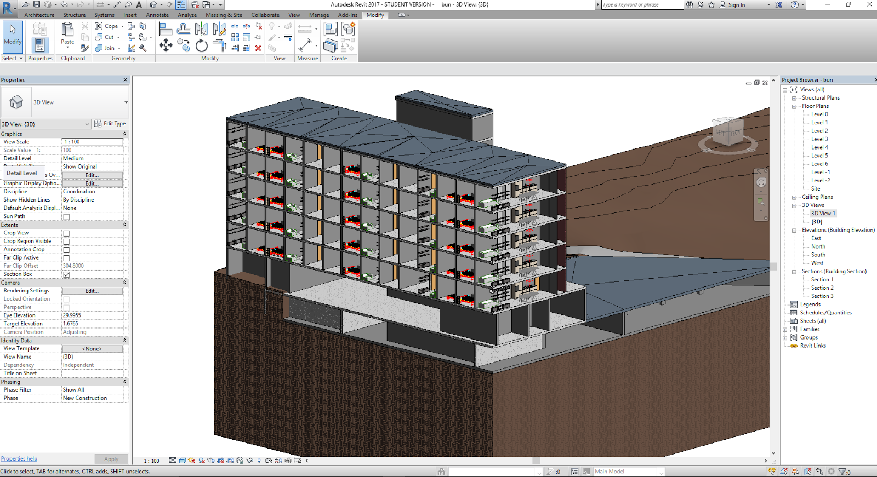Click the Edit Type button
This screenshot has height=477, width=877.
(110, 124)
